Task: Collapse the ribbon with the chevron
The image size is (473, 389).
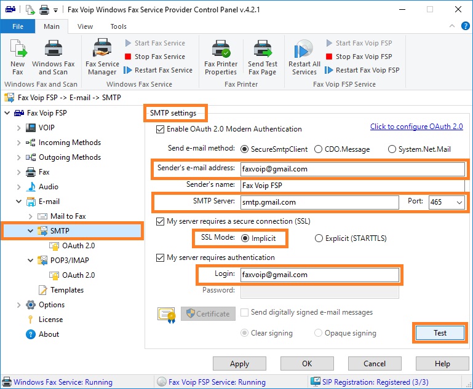Action: click(x=452, y=26)
